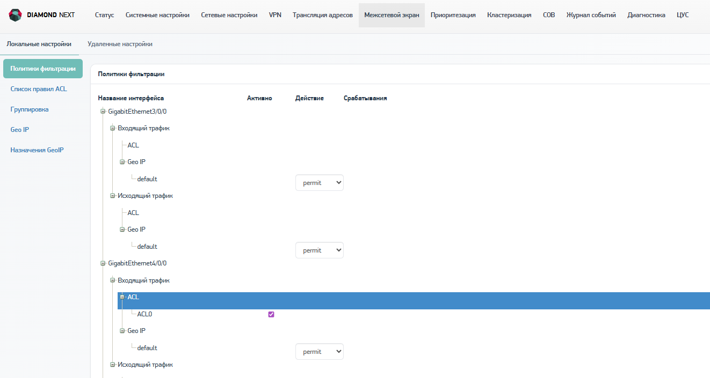This screenshot has height=378, width=710.
Task: Select ACL under GigabitEthernet3/0/0 incoming traffic
Action: point(133,145)
